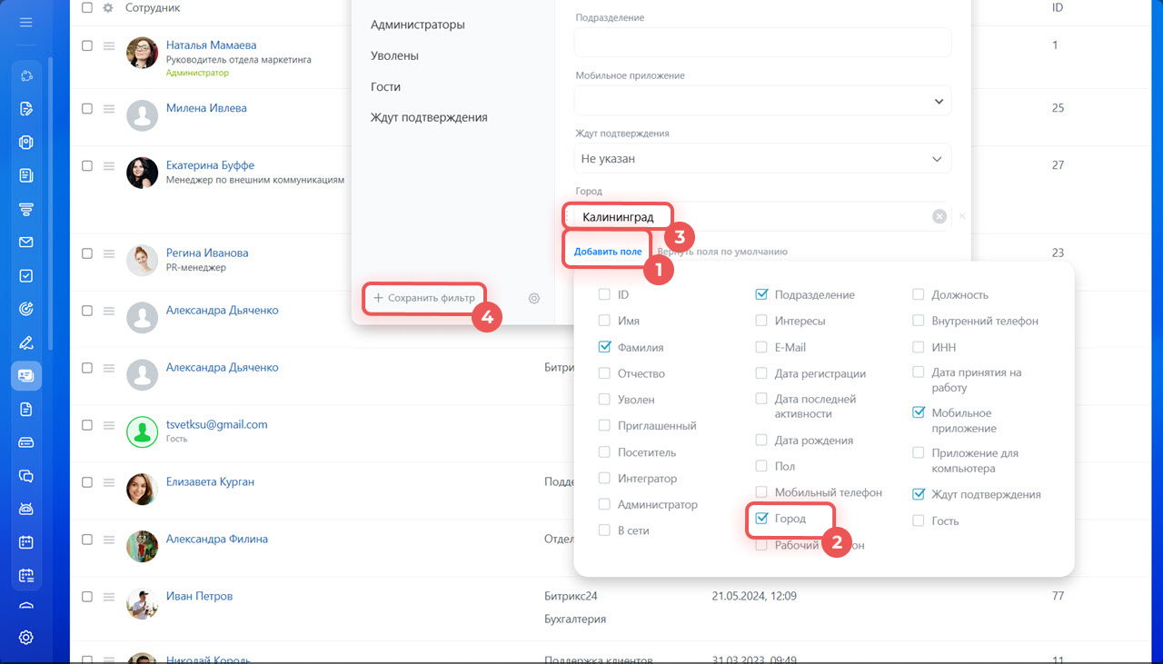This screenshot has width=1163, height=664.
Task: Uncheck the Город field checkbox
Action: click(x=761, y=519)
